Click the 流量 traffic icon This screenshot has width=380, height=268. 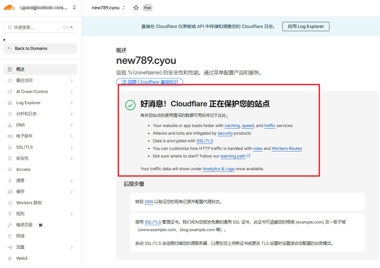pos(10,247)
